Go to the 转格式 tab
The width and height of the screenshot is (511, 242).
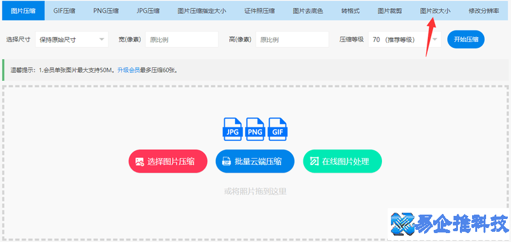point(350,11)
